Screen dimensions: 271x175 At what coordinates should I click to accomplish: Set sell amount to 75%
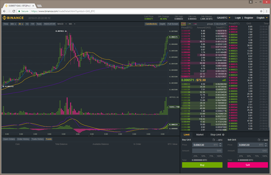[x=257, y=156]
